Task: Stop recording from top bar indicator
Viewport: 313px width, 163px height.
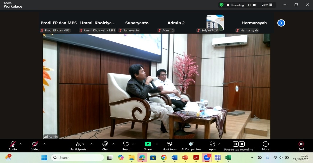Action: (x=254, y=5)
